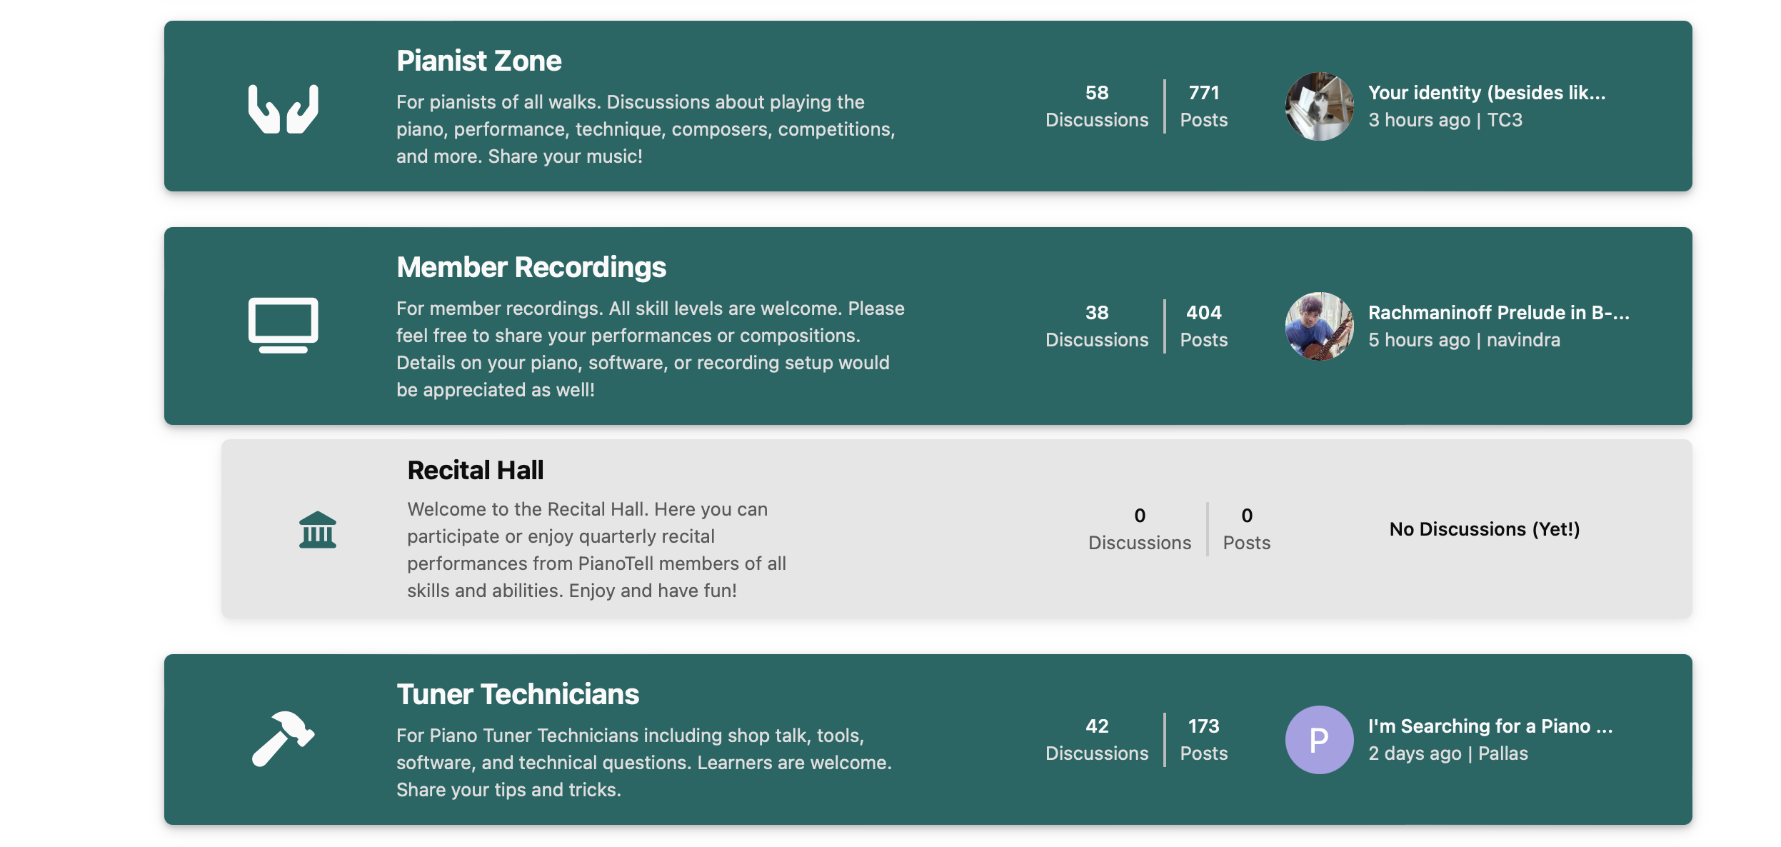
Task: Open the Member Recordings category
Action: [531, 268]
